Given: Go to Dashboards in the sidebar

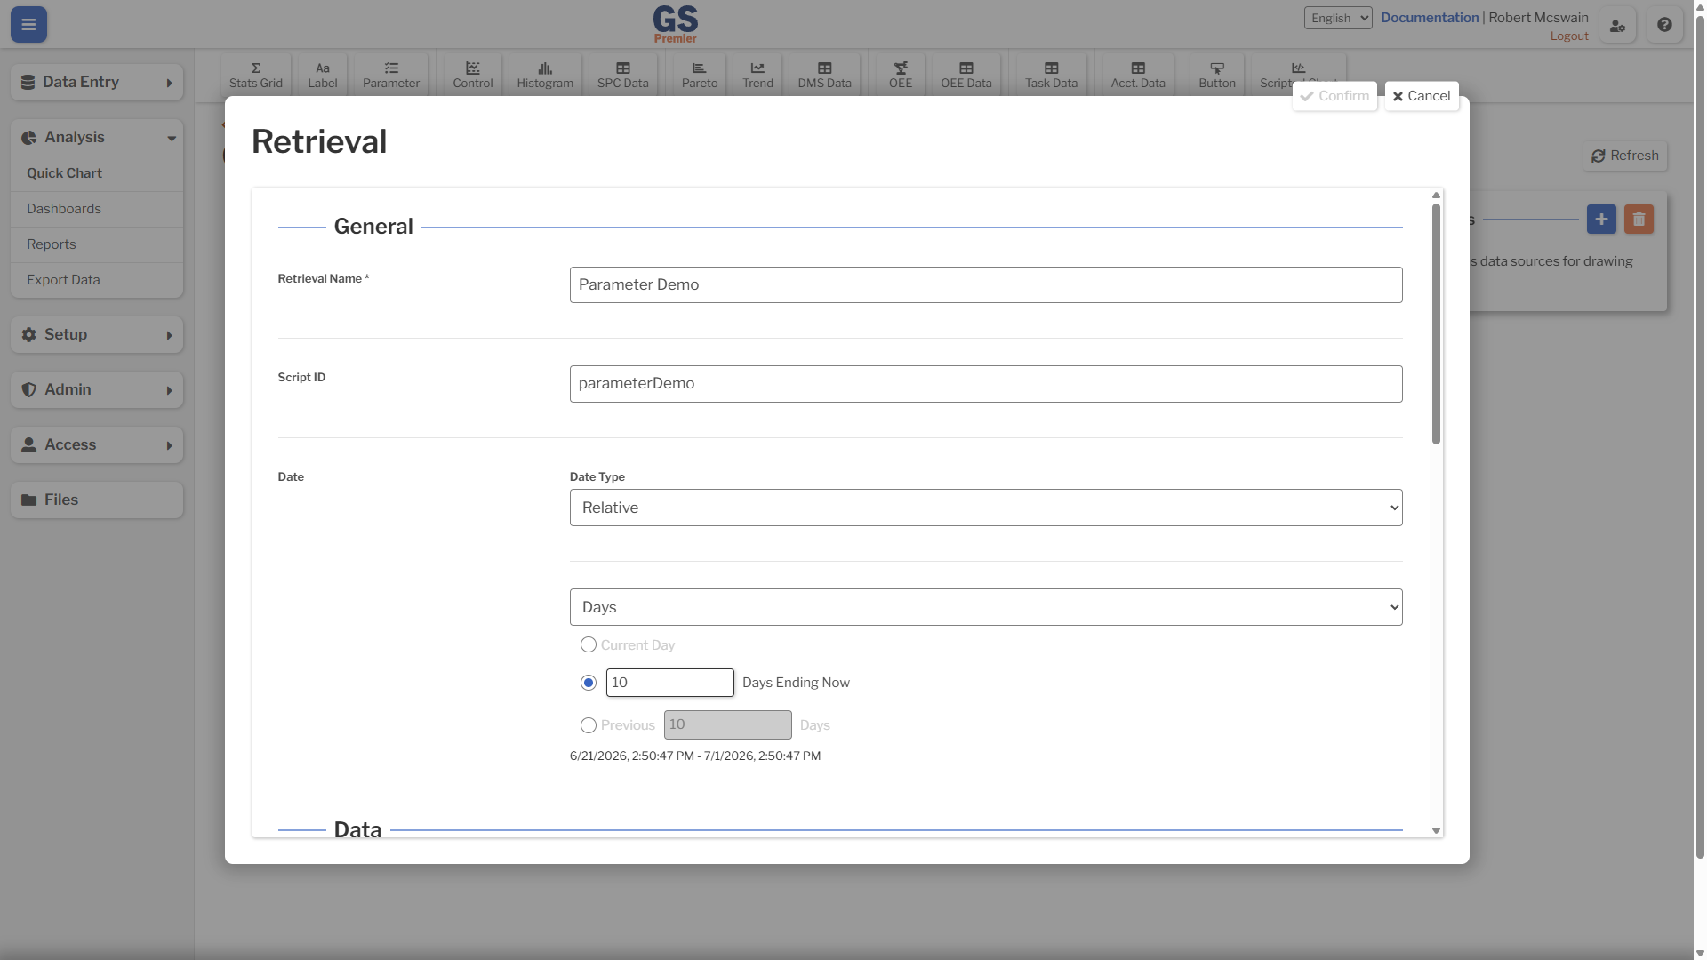Looking at the screenshot, I should [97, 209].
